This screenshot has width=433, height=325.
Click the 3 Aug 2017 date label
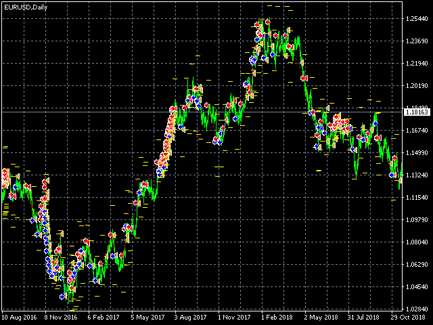(x=191, y=318)
